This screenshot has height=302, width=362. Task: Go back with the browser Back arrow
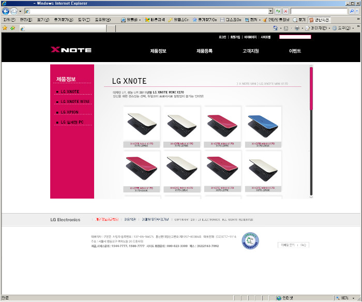tap(6, 11)
